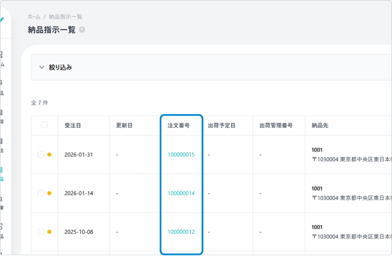This screenshot has height=256, width=392.
Task: Select the checkbox for the 2026-01-14 row
Action: coord(41,193)
